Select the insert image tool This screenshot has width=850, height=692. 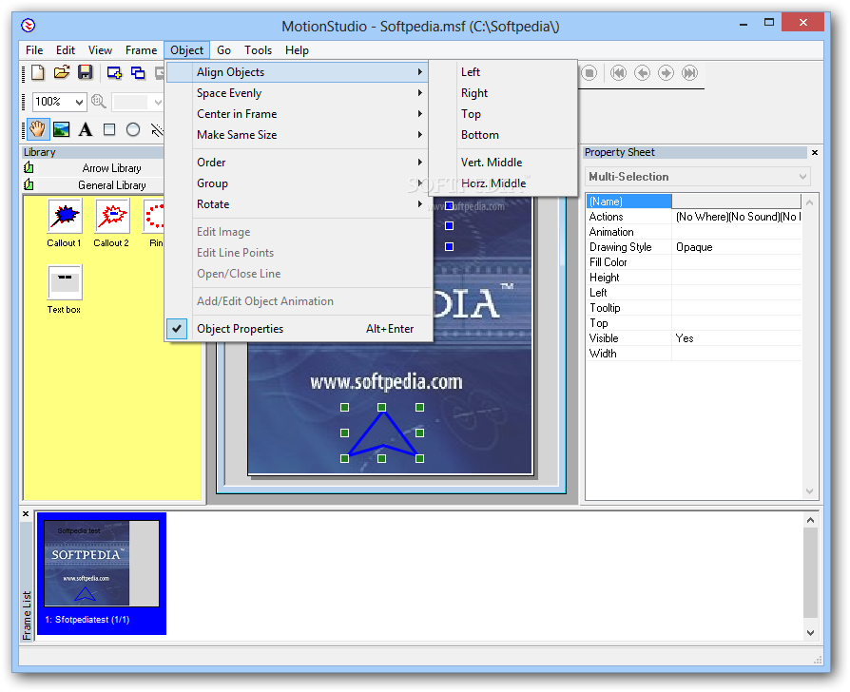pyautogui.click(x=61, y=129)
